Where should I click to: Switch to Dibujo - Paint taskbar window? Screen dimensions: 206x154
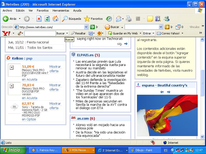144,150
